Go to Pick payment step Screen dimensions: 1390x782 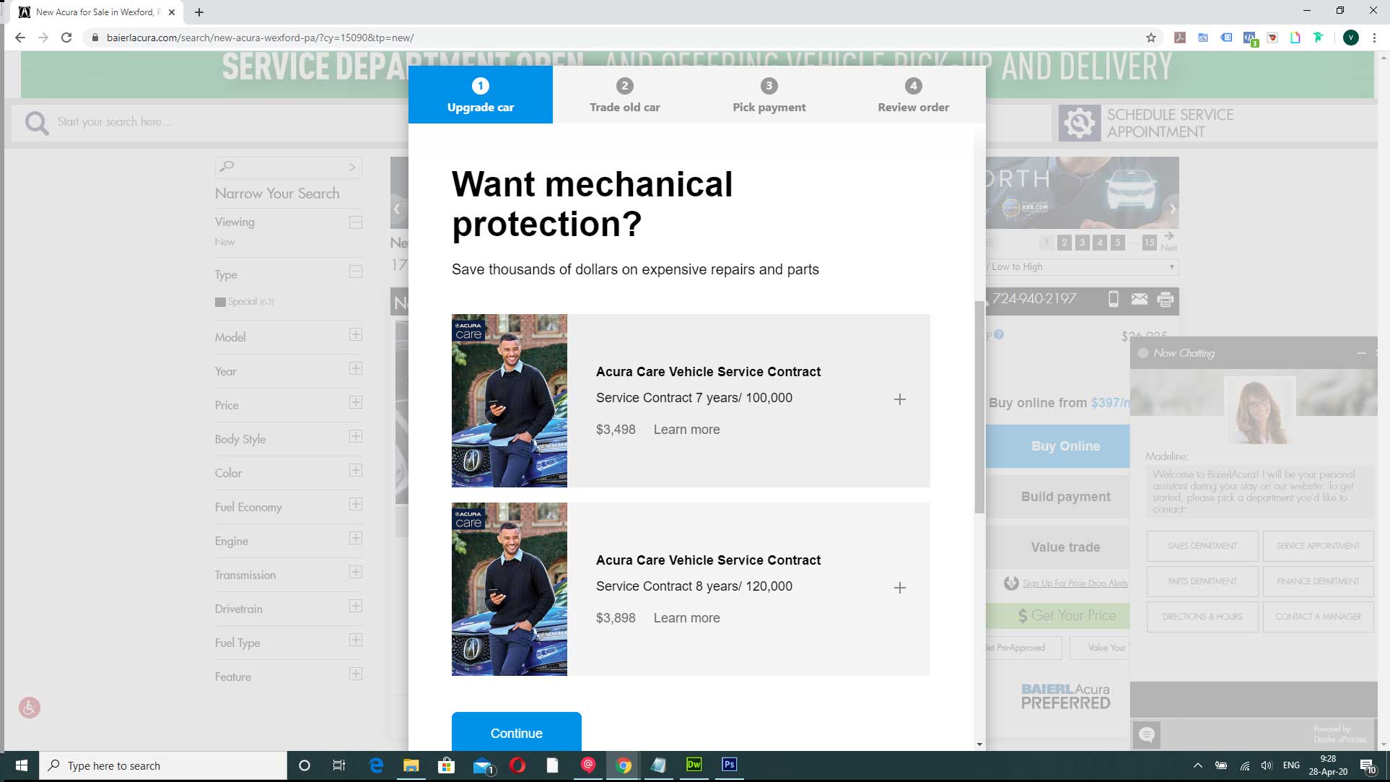[x=769, y=95]
